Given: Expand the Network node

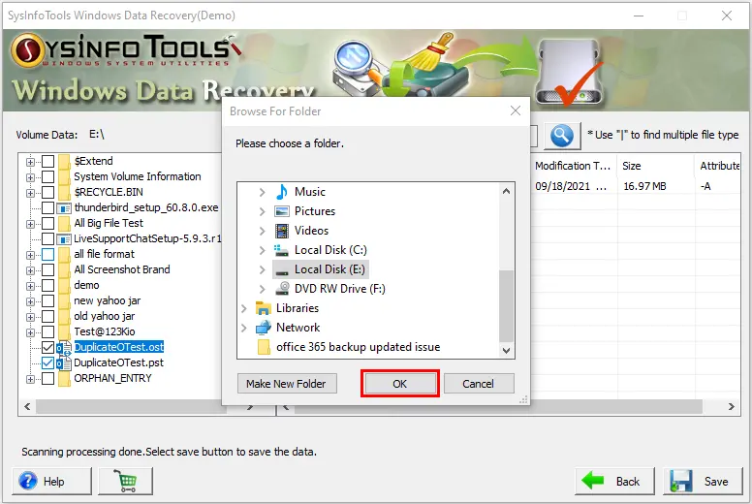Looking at the screenshot, I should (243, 328).
